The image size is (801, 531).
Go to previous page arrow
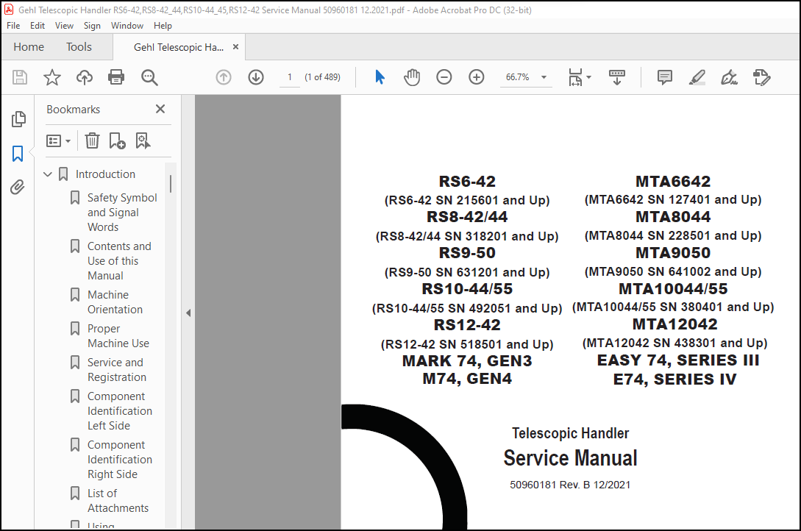224,77
